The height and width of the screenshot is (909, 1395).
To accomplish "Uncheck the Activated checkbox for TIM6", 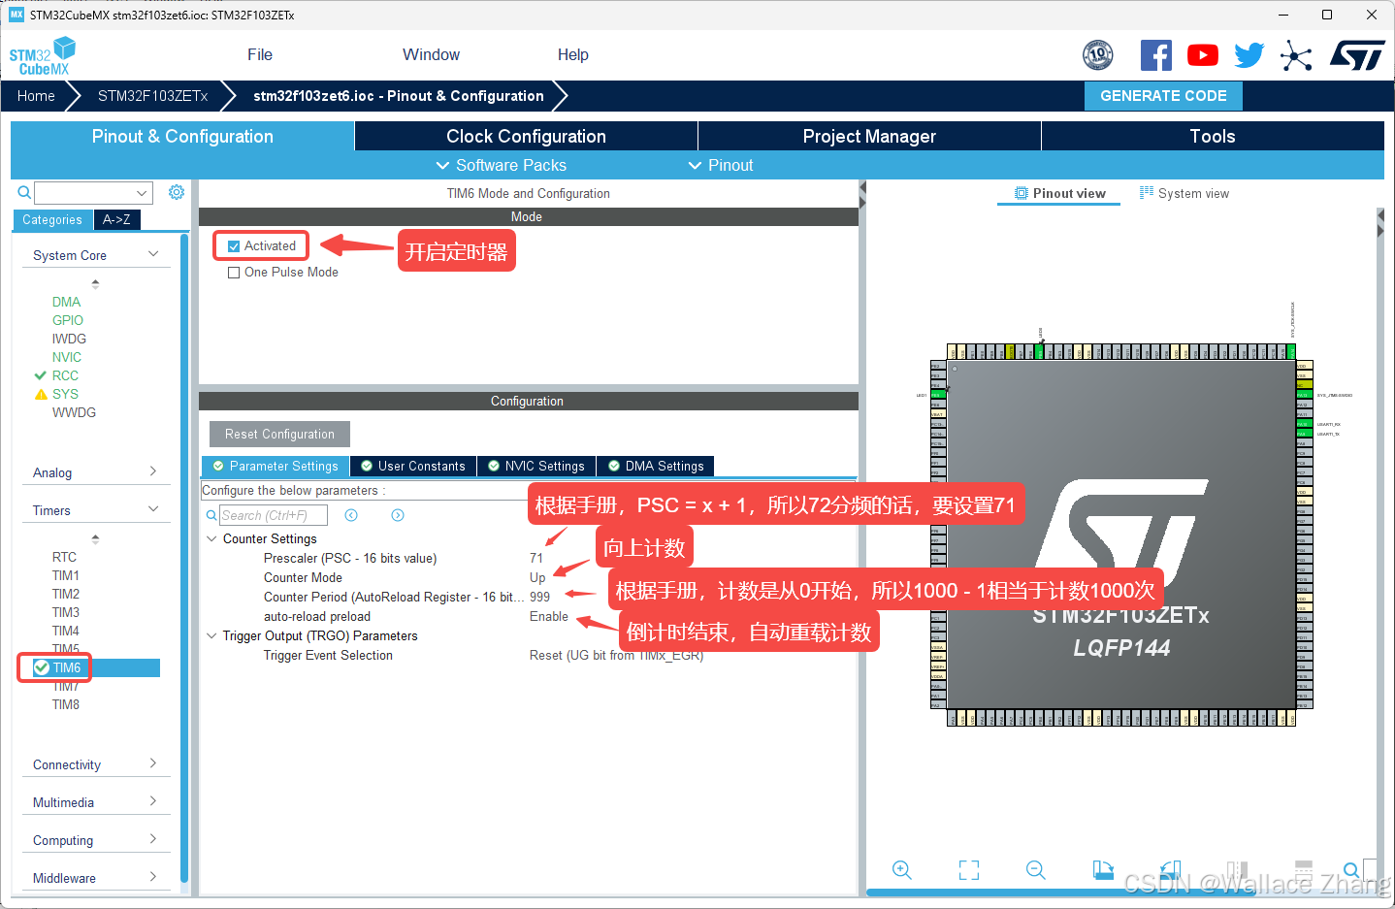I will tap(234, 246).
